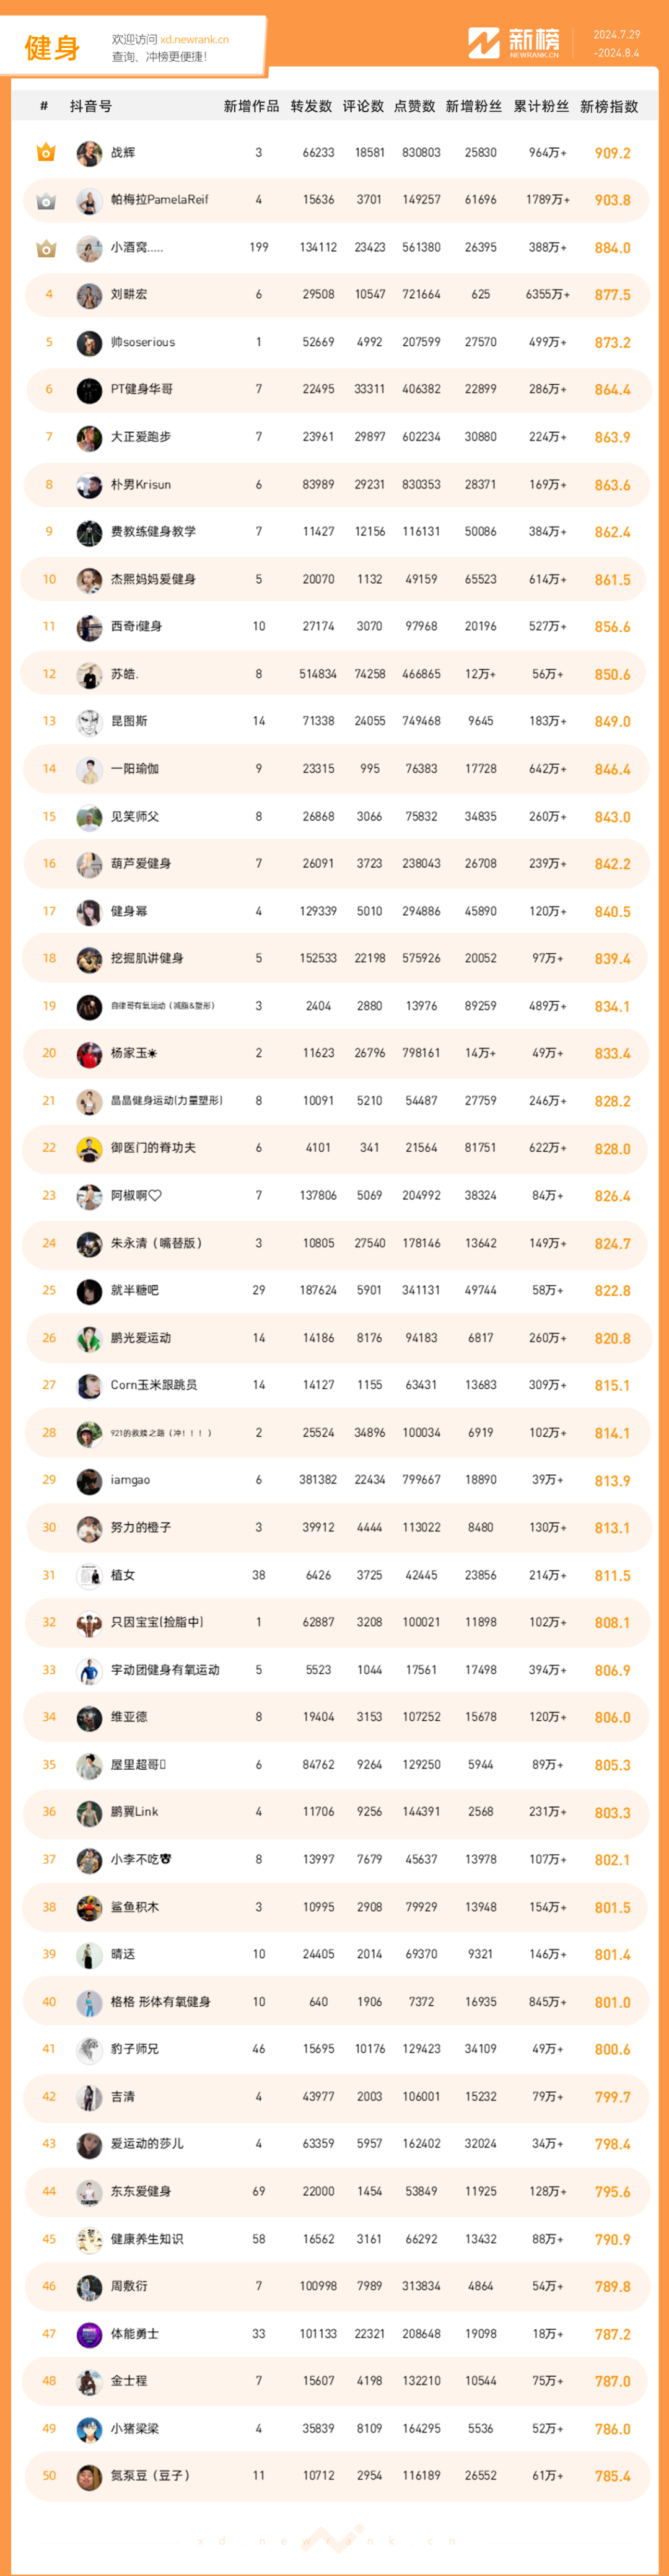Click the 累计粉丝 column header

541,106
